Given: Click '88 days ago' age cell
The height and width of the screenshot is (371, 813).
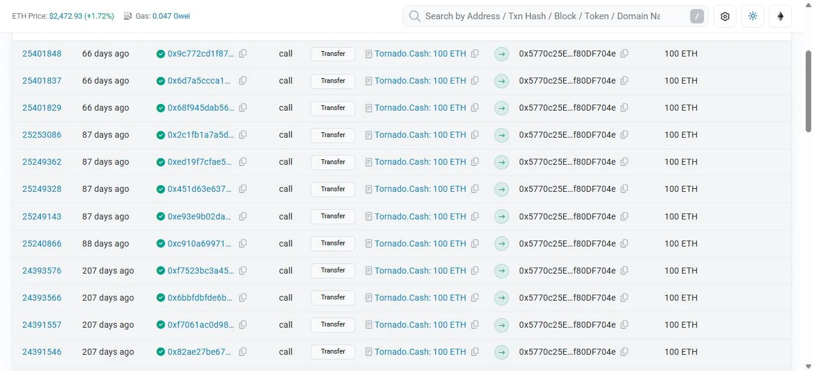Looking at the screenshot, I should pyautogui.click(x=105, y=244).
